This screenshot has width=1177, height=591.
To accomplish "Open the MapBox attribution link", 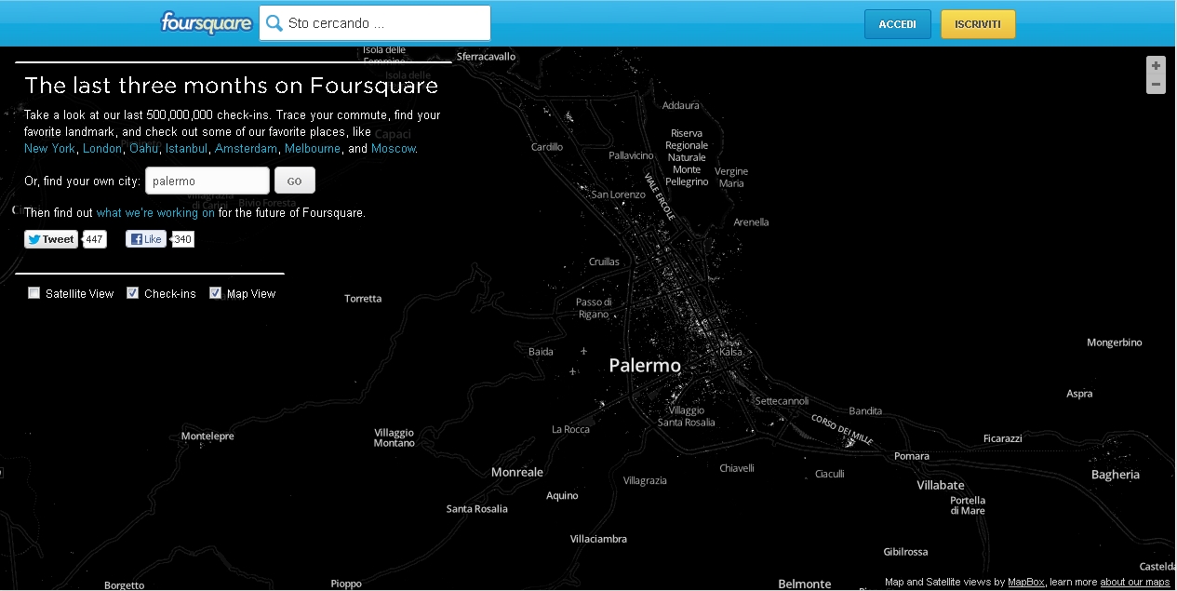I will [1027, 583].
